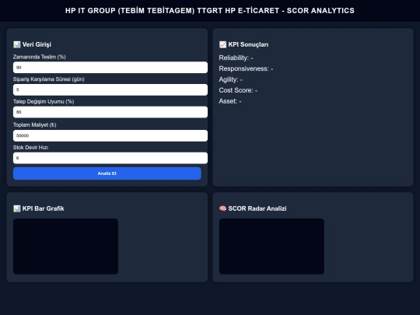Click the 'Toplam Maliyet' label

[x=35, y=124]
